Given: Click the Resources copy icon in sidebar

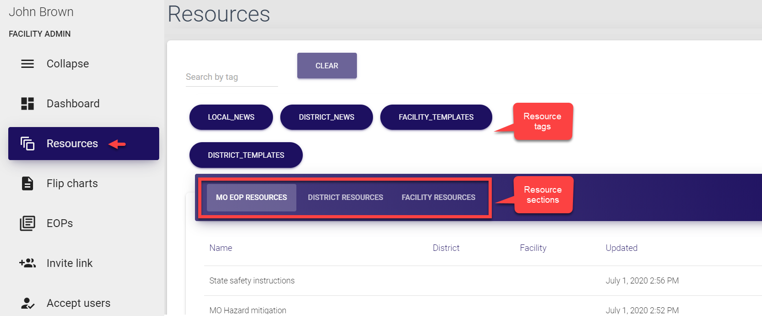Looking at the screenshot, I should 28,144.
